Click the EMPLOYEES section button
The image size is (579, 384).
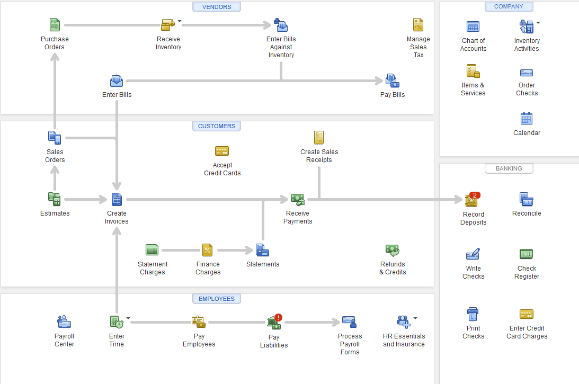217,299
